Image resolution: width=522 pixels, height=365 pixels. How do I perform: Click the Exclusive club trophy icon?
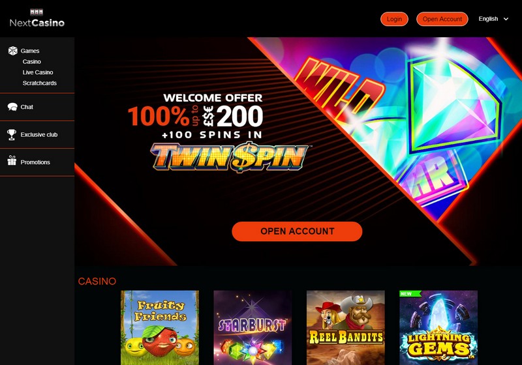12,134
